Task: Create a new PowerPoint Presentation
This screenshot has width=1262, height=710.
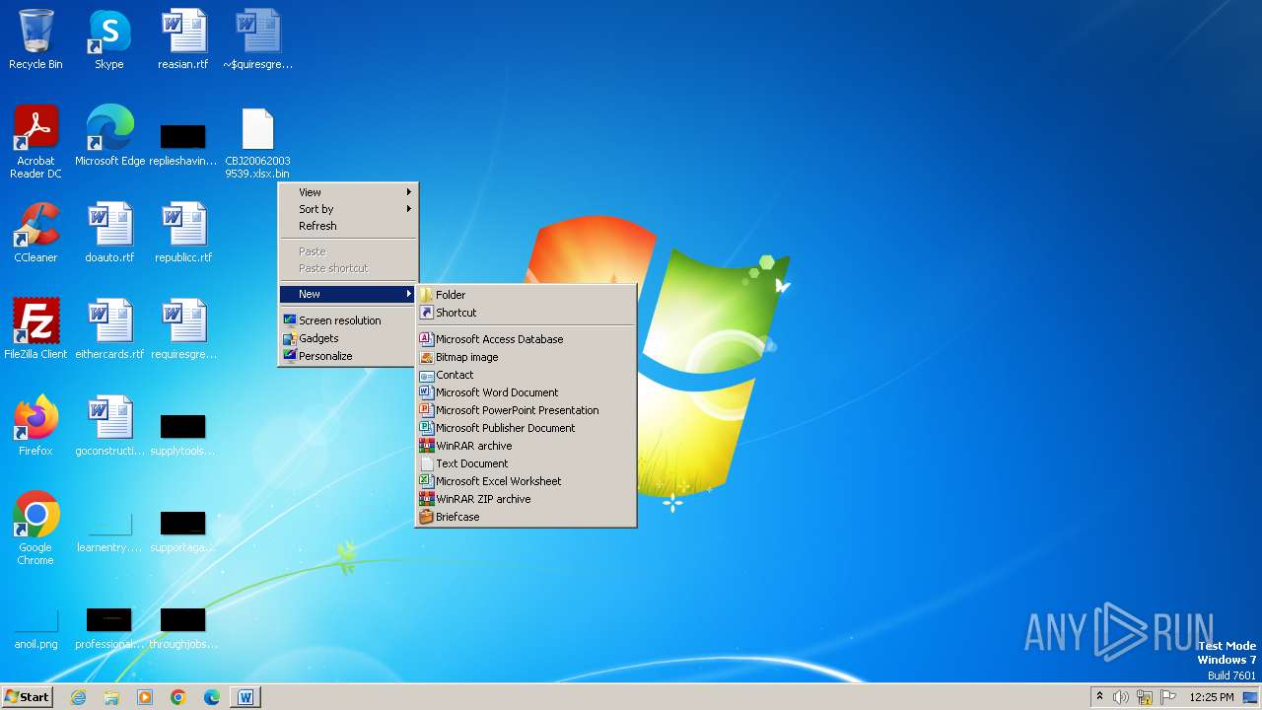Action: click(x=526, y=410)
